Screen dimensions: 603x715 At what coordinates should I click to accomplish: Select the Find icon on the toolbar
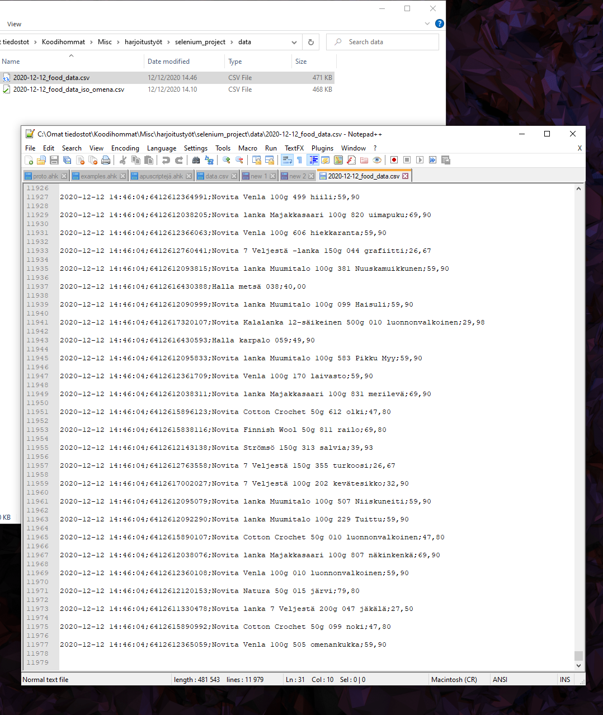(x=196, y=160)
